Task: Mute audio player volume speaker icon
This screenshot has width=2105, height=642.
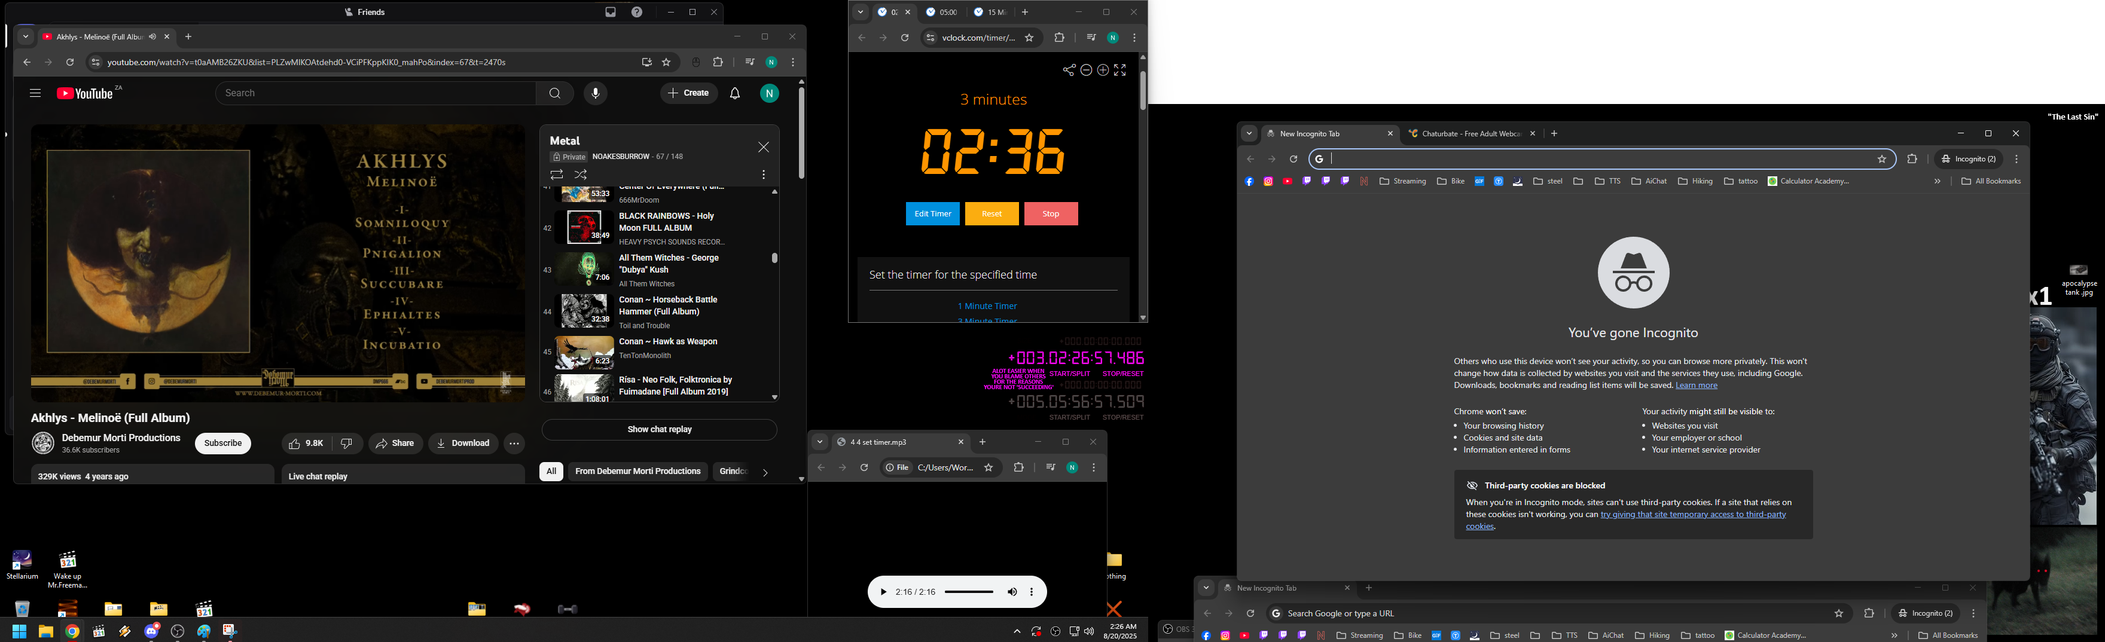Action: [x=1012, y=592]
